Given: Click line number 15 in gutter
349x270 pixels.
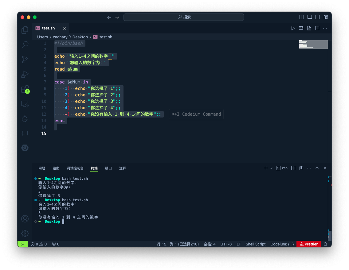Looking at the screenshot, I should pyautogui.click(x=44, y=133).
